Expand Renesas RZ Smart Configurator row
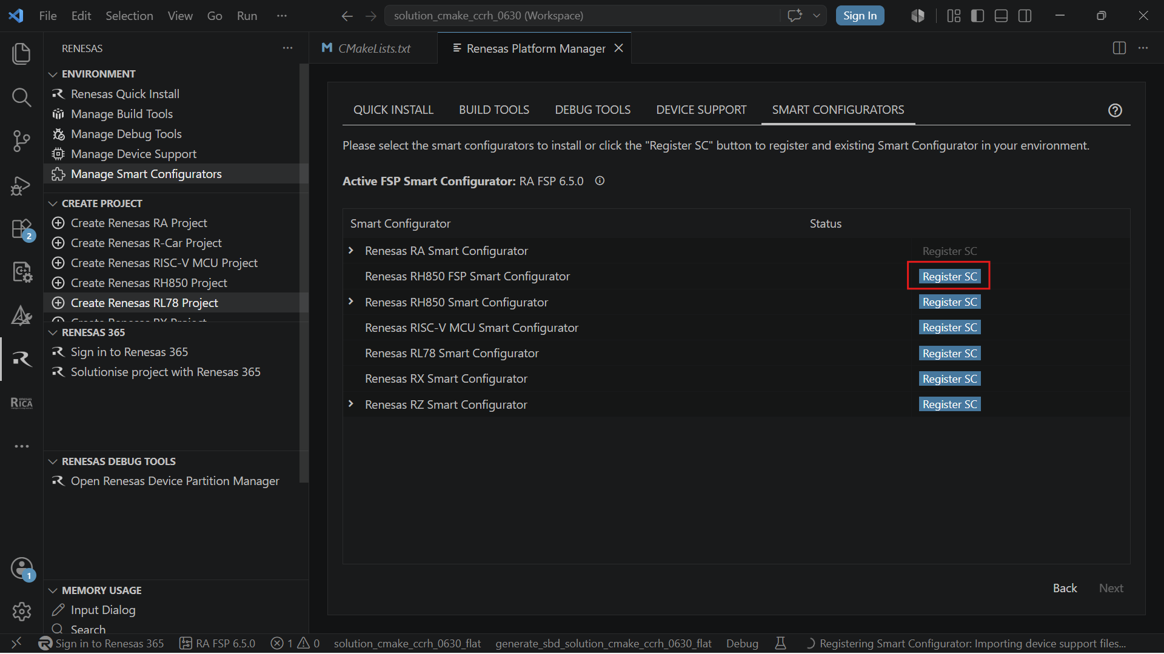This screenshot has height=654, width=1164. (x=351, y=404)
